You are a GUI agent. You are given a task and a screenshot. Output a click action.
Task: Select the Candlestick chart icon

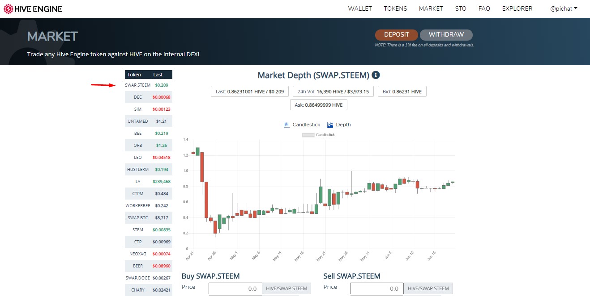287,125
